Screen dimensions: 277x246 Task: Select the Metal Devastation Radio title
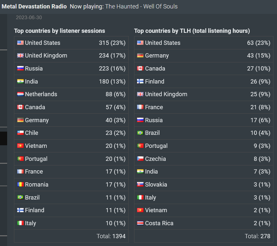34,6
